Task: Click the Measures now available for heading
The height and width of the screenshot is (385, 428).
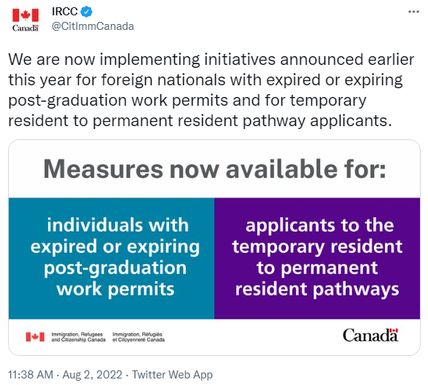Action: [214, 169]
